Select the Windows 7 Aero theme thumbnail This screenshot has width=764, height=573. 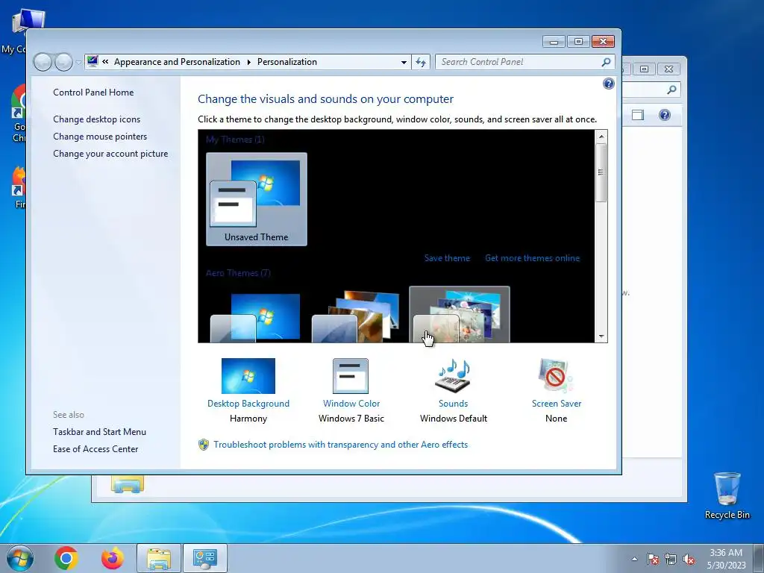coord(256,316)
